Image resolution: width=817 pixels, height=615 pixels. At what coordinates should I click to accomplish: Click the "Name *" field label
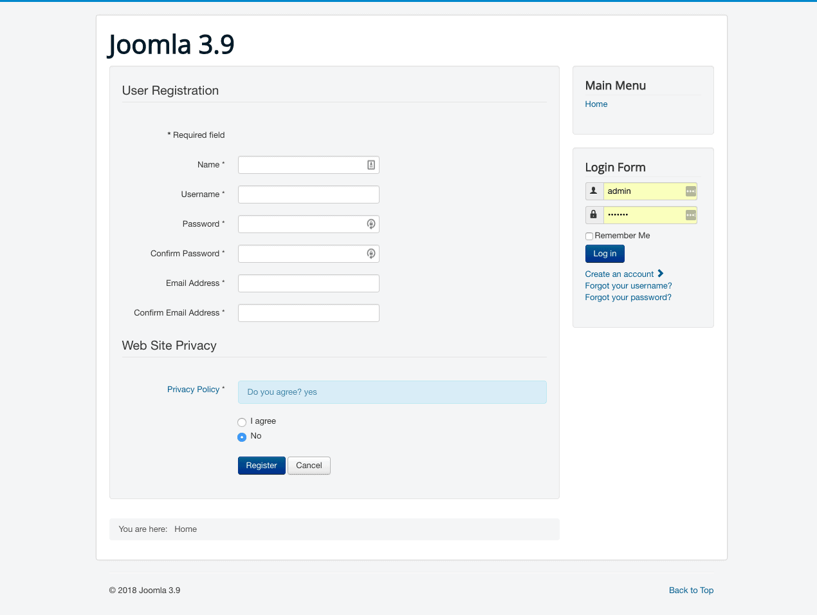point(211,165)
